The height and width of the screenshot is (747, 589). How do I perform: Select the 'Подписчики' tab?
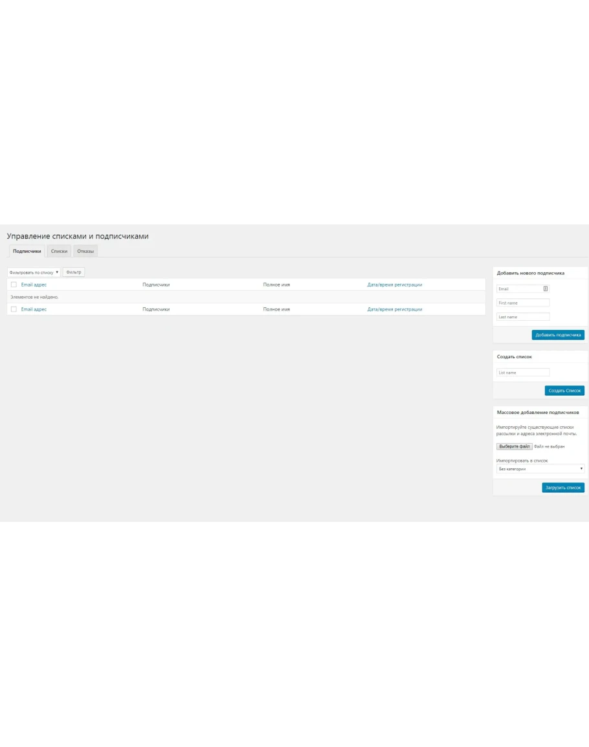[27, 251]
